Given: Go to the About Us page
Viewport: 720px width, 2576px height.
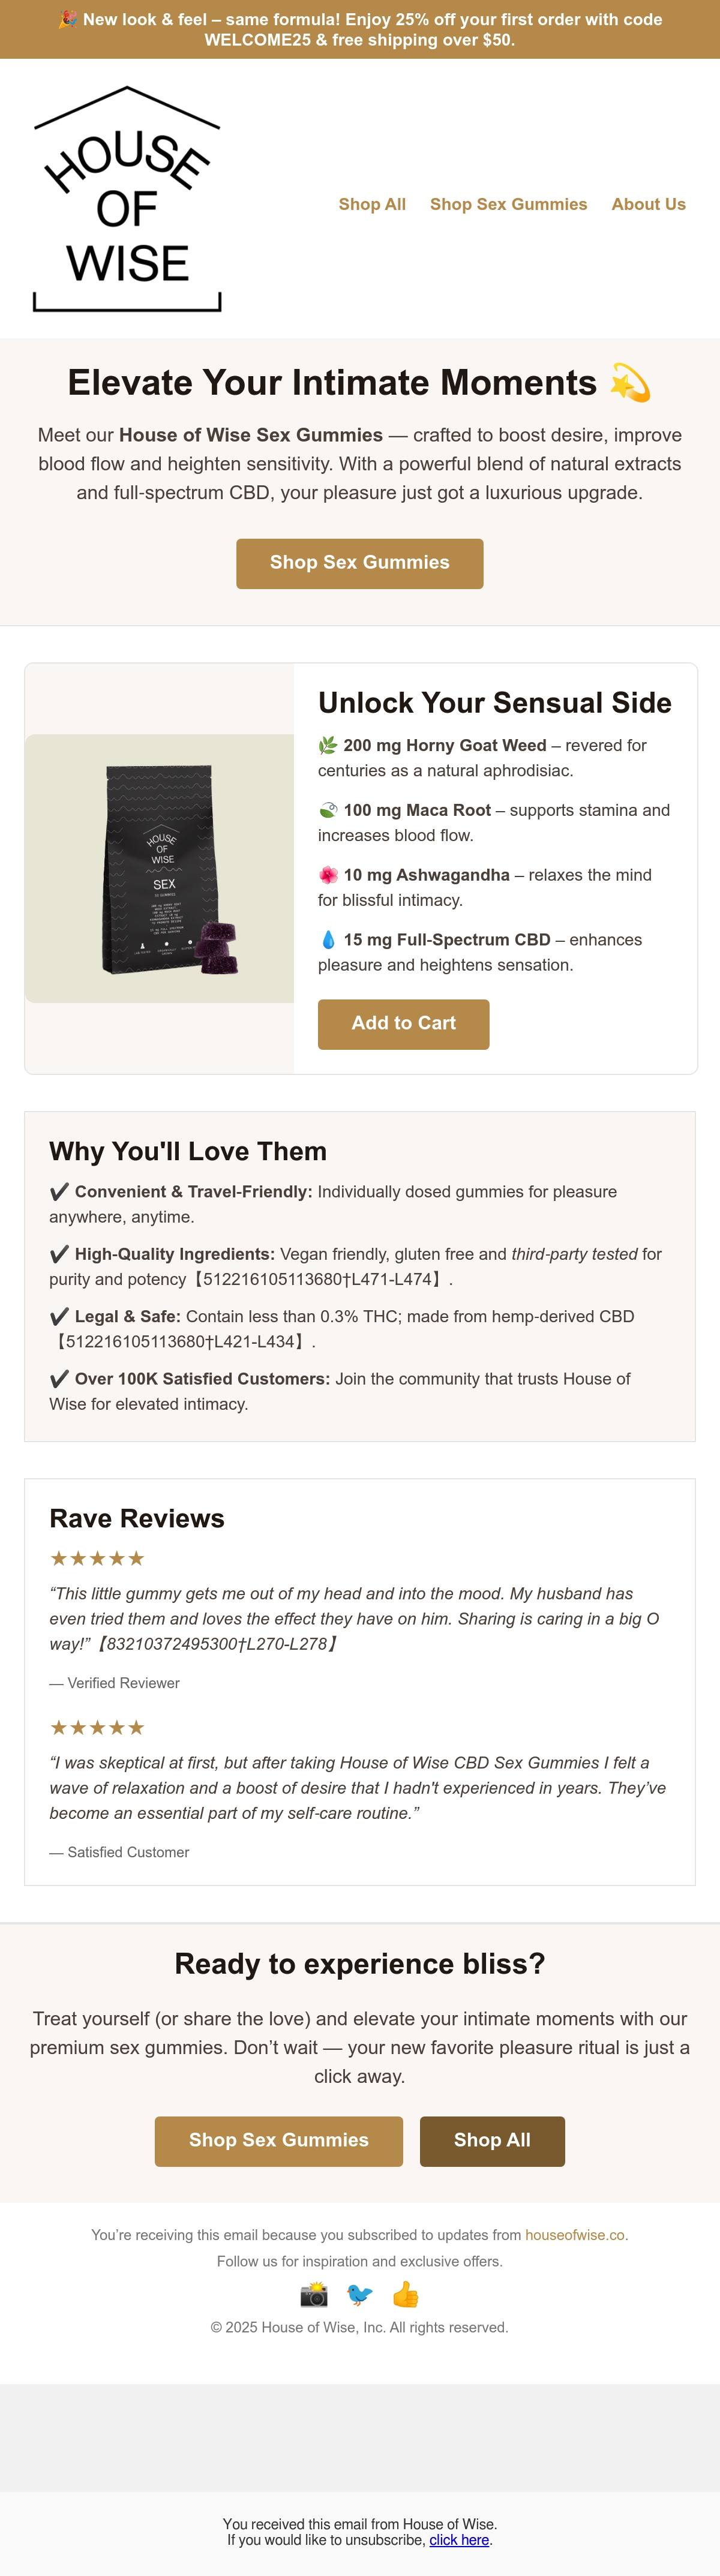Looking at the screenshot, I should (649, 204).
